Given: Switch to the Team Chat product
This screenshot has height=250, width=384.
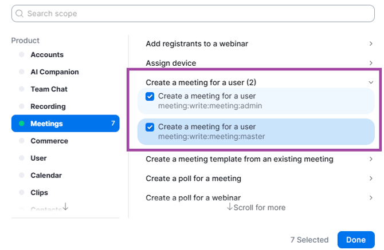Looking at the screenshot, I should click(x=49, y=89).
